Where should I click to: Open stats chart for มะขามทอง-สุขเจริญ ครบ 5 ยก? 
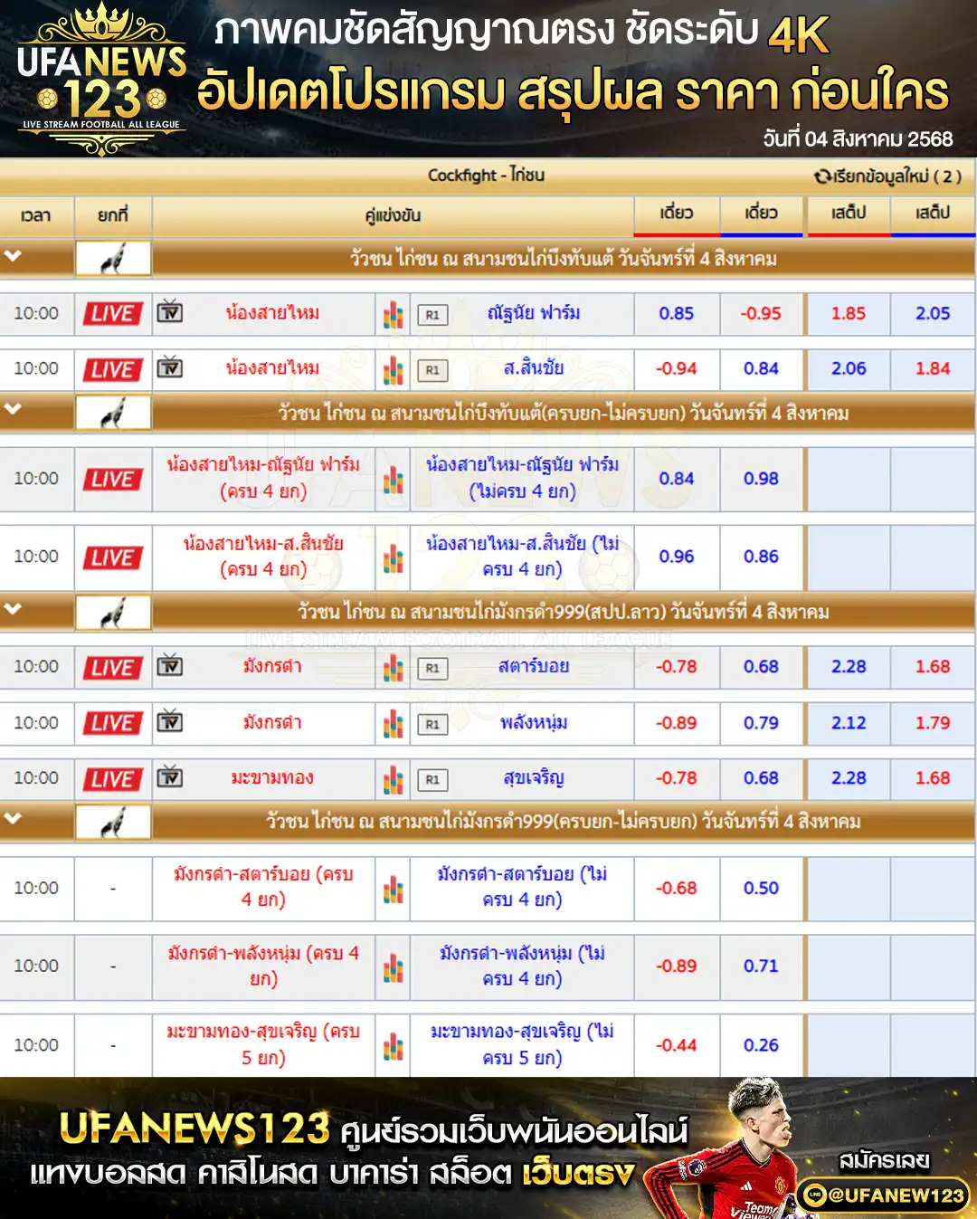pos(394,1046)
